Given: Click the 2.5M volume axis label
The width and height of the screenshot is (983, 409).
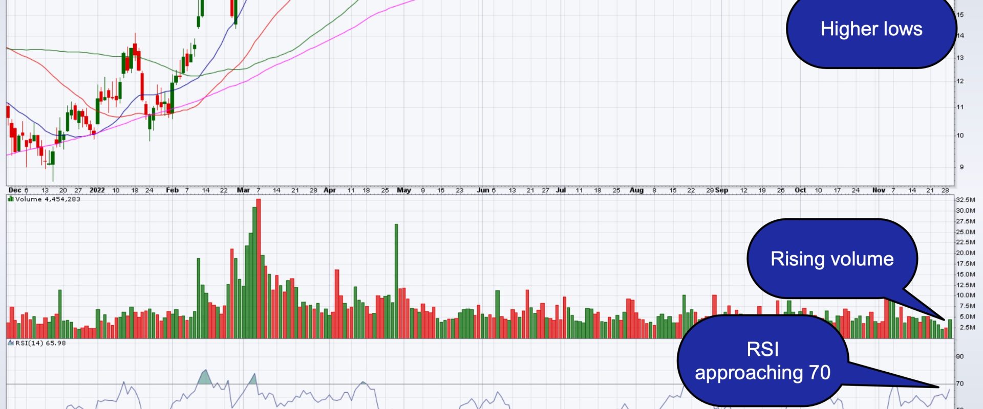Looking at the screenshot, I should pos(967,328).
